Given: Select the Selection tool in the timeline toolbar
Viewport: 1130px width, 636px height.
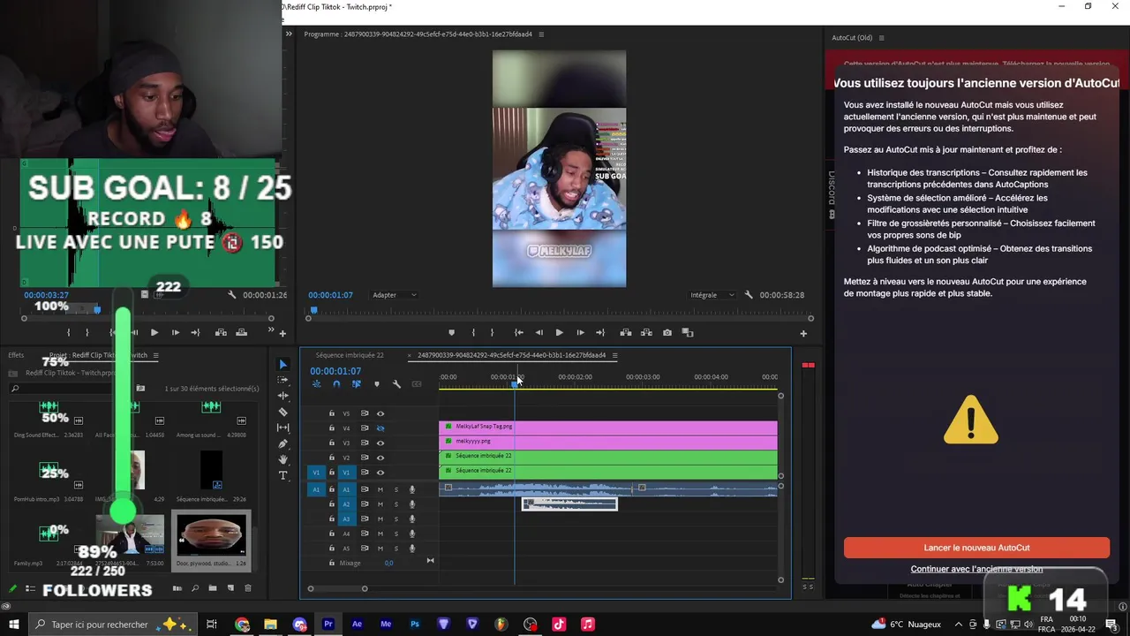Looking at the screenshot, I should pyautogui.click(x=282, y=365).
